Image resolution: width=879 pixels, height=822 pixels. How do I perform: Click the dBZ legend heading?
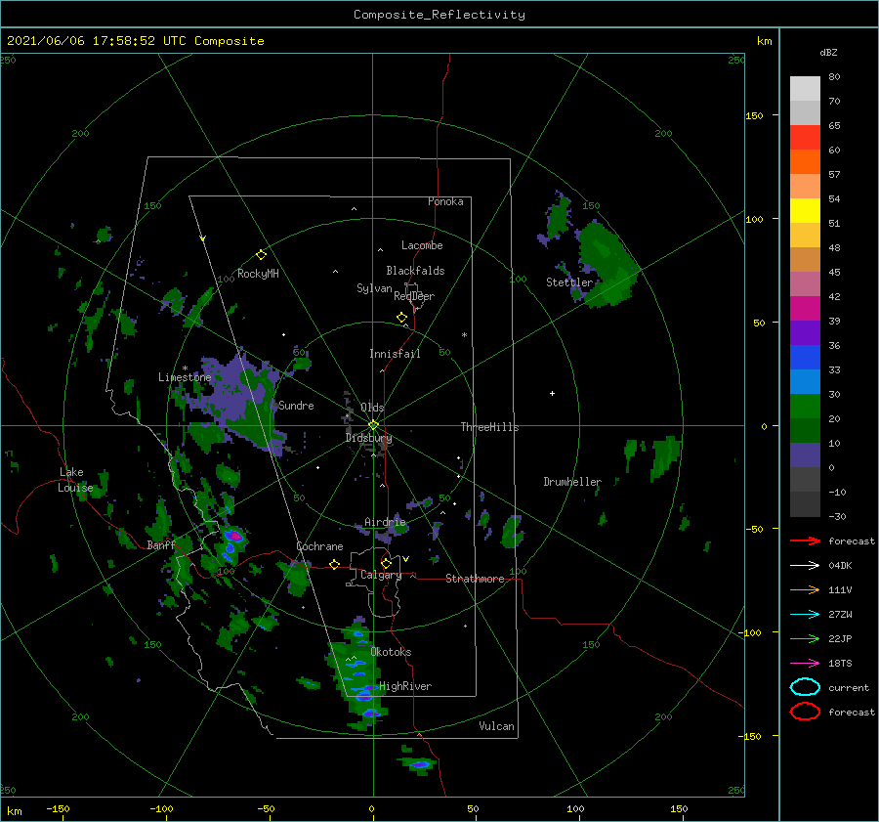coord(828,52)
